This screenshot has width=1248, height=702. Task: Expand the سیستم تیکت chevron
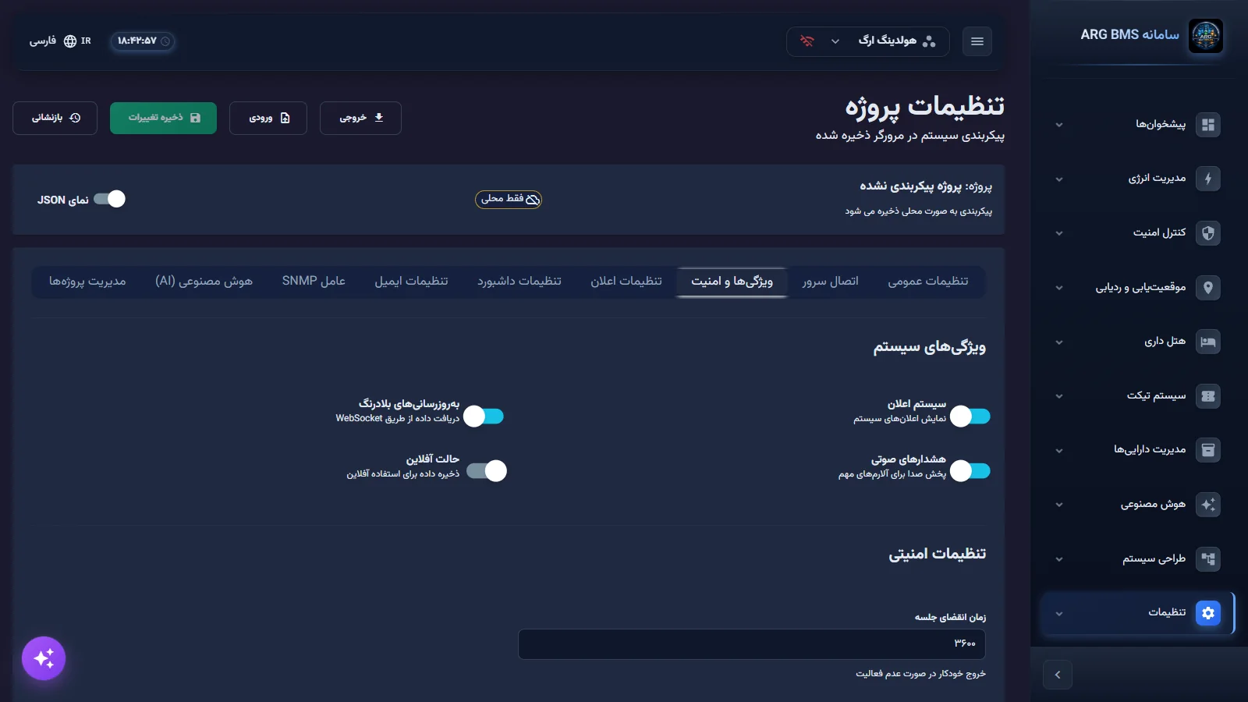[1058, 396]
